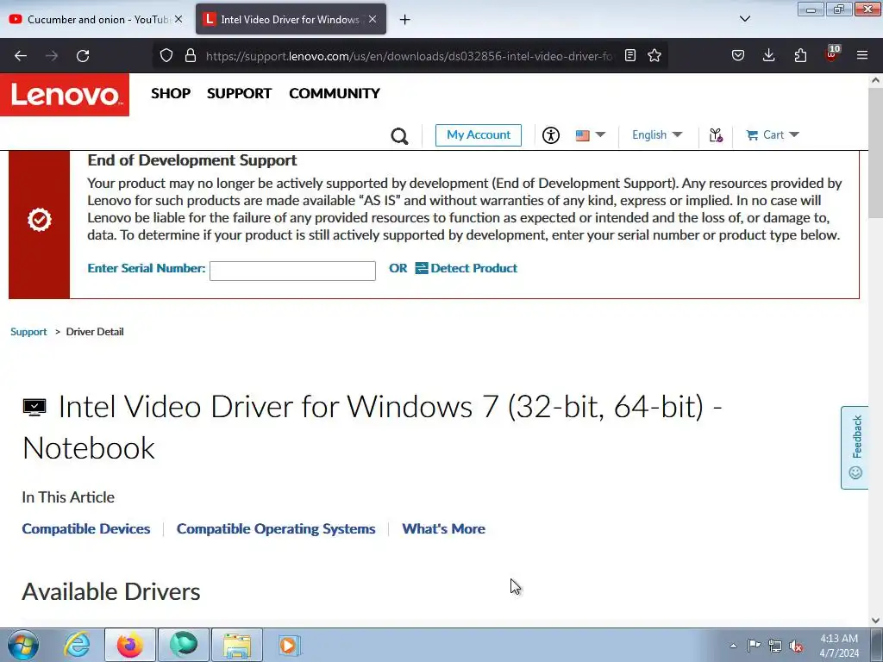Click the forward navigation arrow
Viewport: 883px width, 662px height.
click(52, 56)
